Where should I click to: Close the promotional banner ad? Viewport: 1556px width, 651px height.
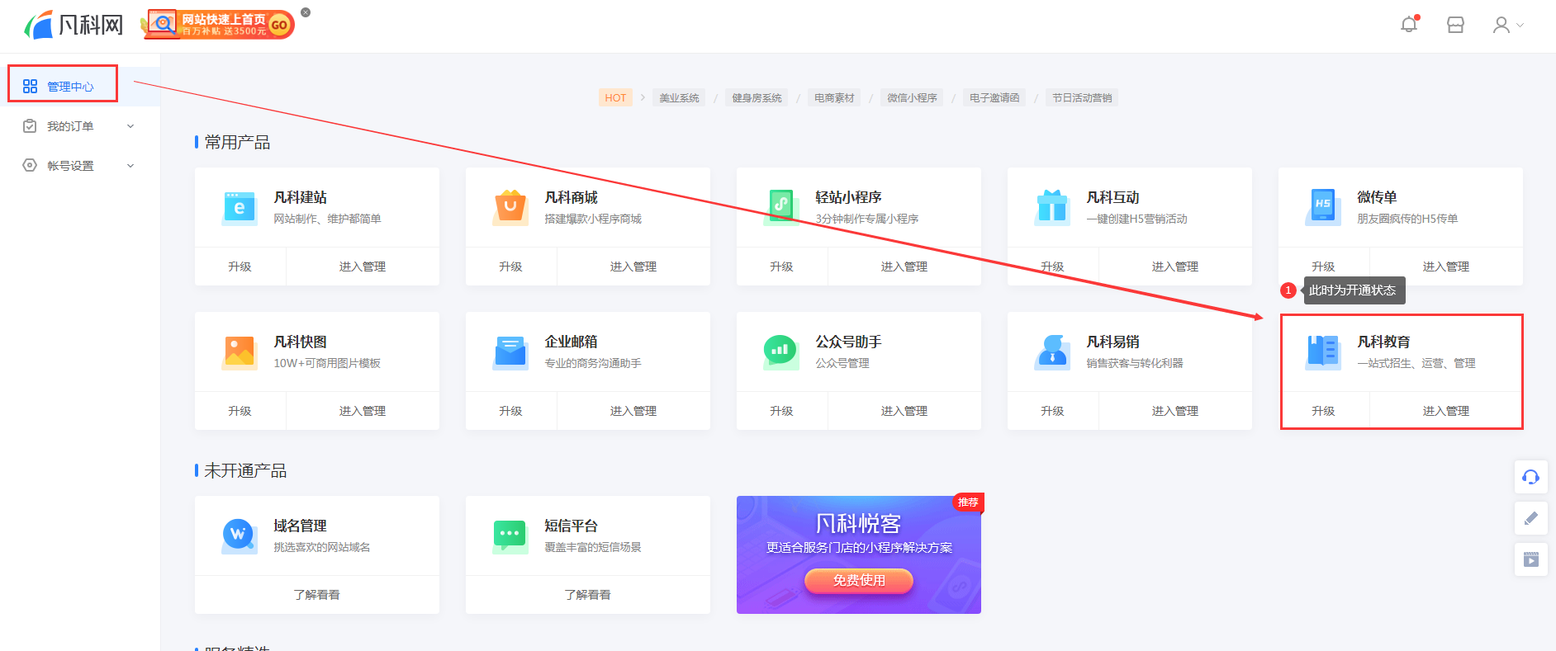coord(306,12)
